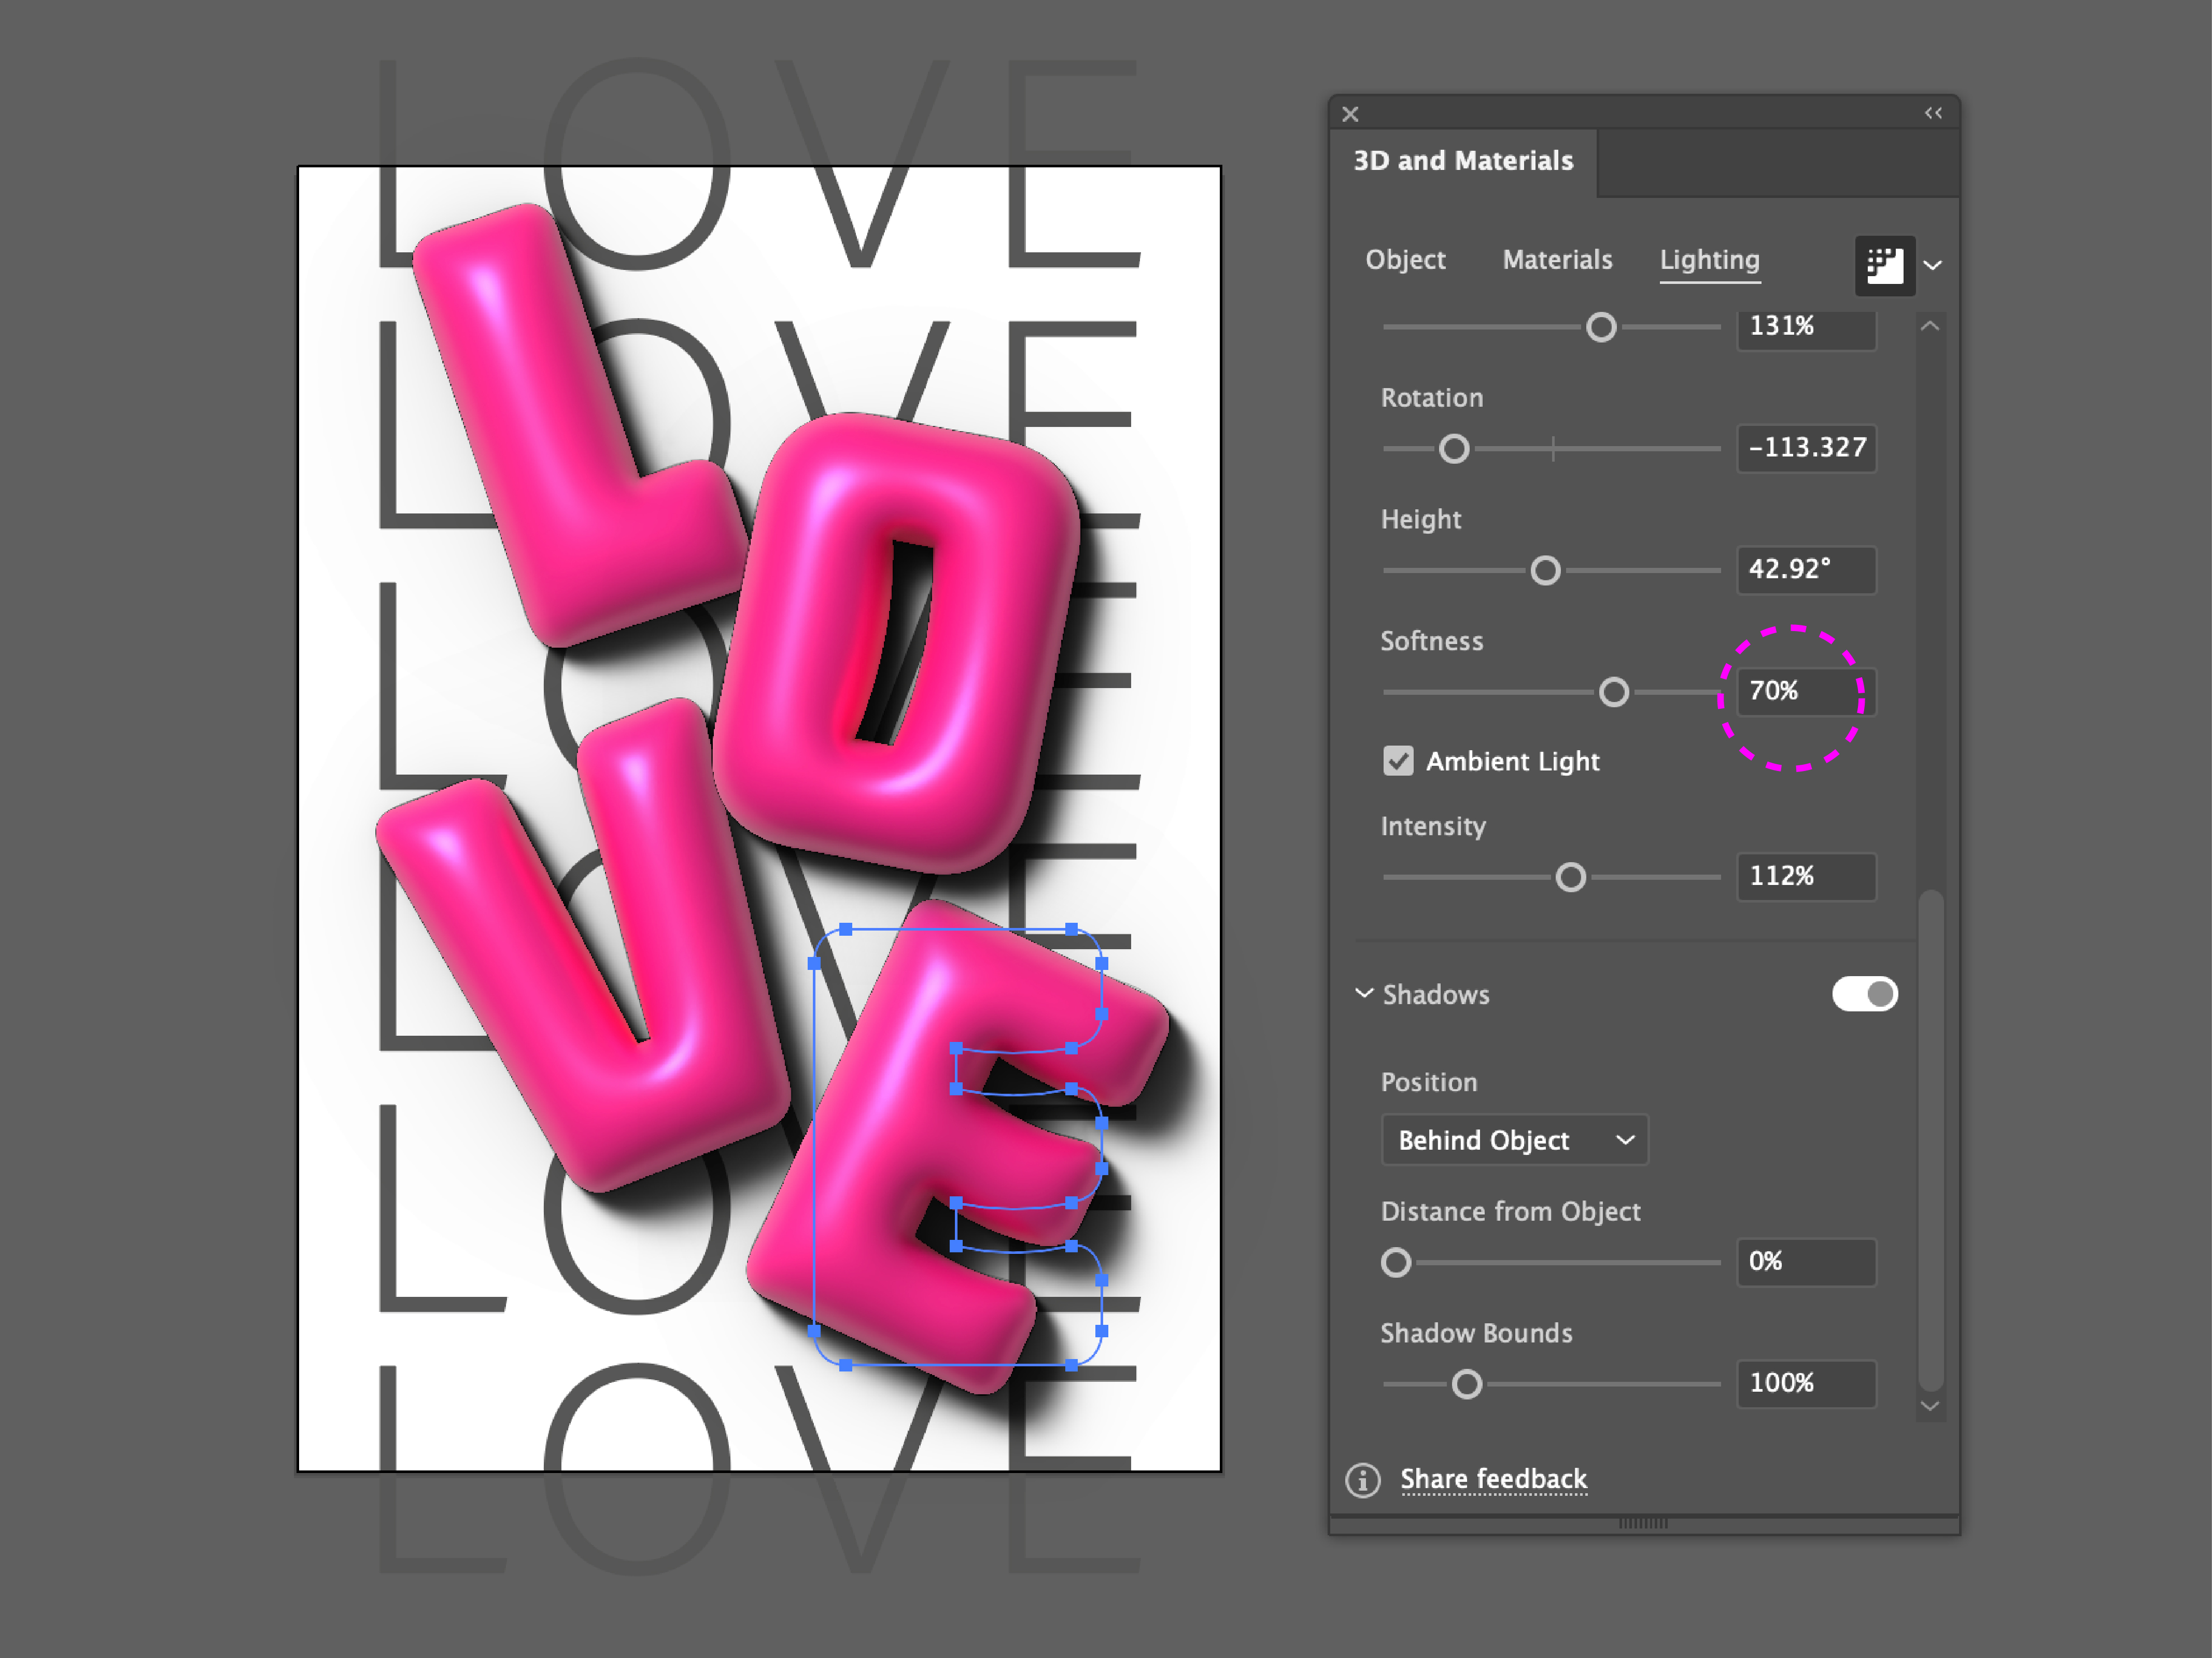
Task: Click the render with ray tracing icon
Action: pos(1884,265)
